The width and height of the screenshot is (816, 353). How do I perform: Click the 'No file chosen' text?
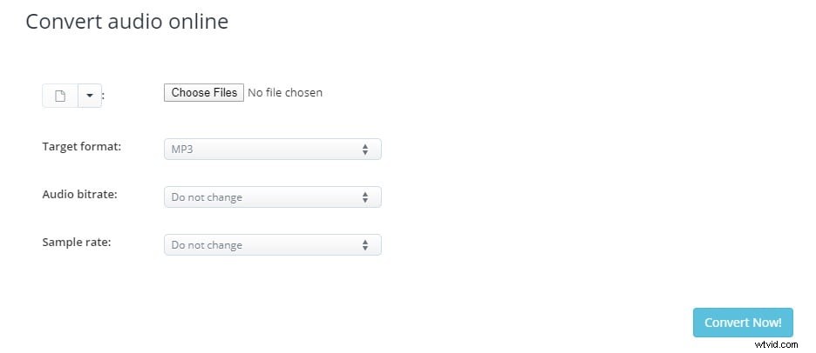coord(285,92)
